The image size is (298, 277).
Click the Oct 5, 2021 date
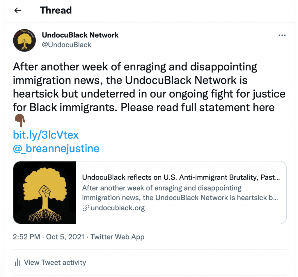[65, 237]
